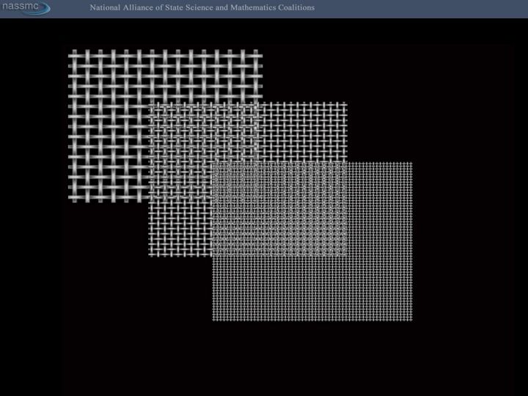The width and height of the screenshot is (528, 396).
Task: Click top-right corner of the medium mesh
Action: [x=345, y=105]
